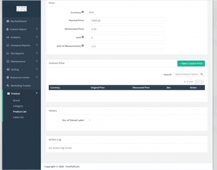Viewport: 217px width, 170px height.
Task: Expand the Analytics submenu arrow
Action: pyautogui.click(x=37, y=37)
